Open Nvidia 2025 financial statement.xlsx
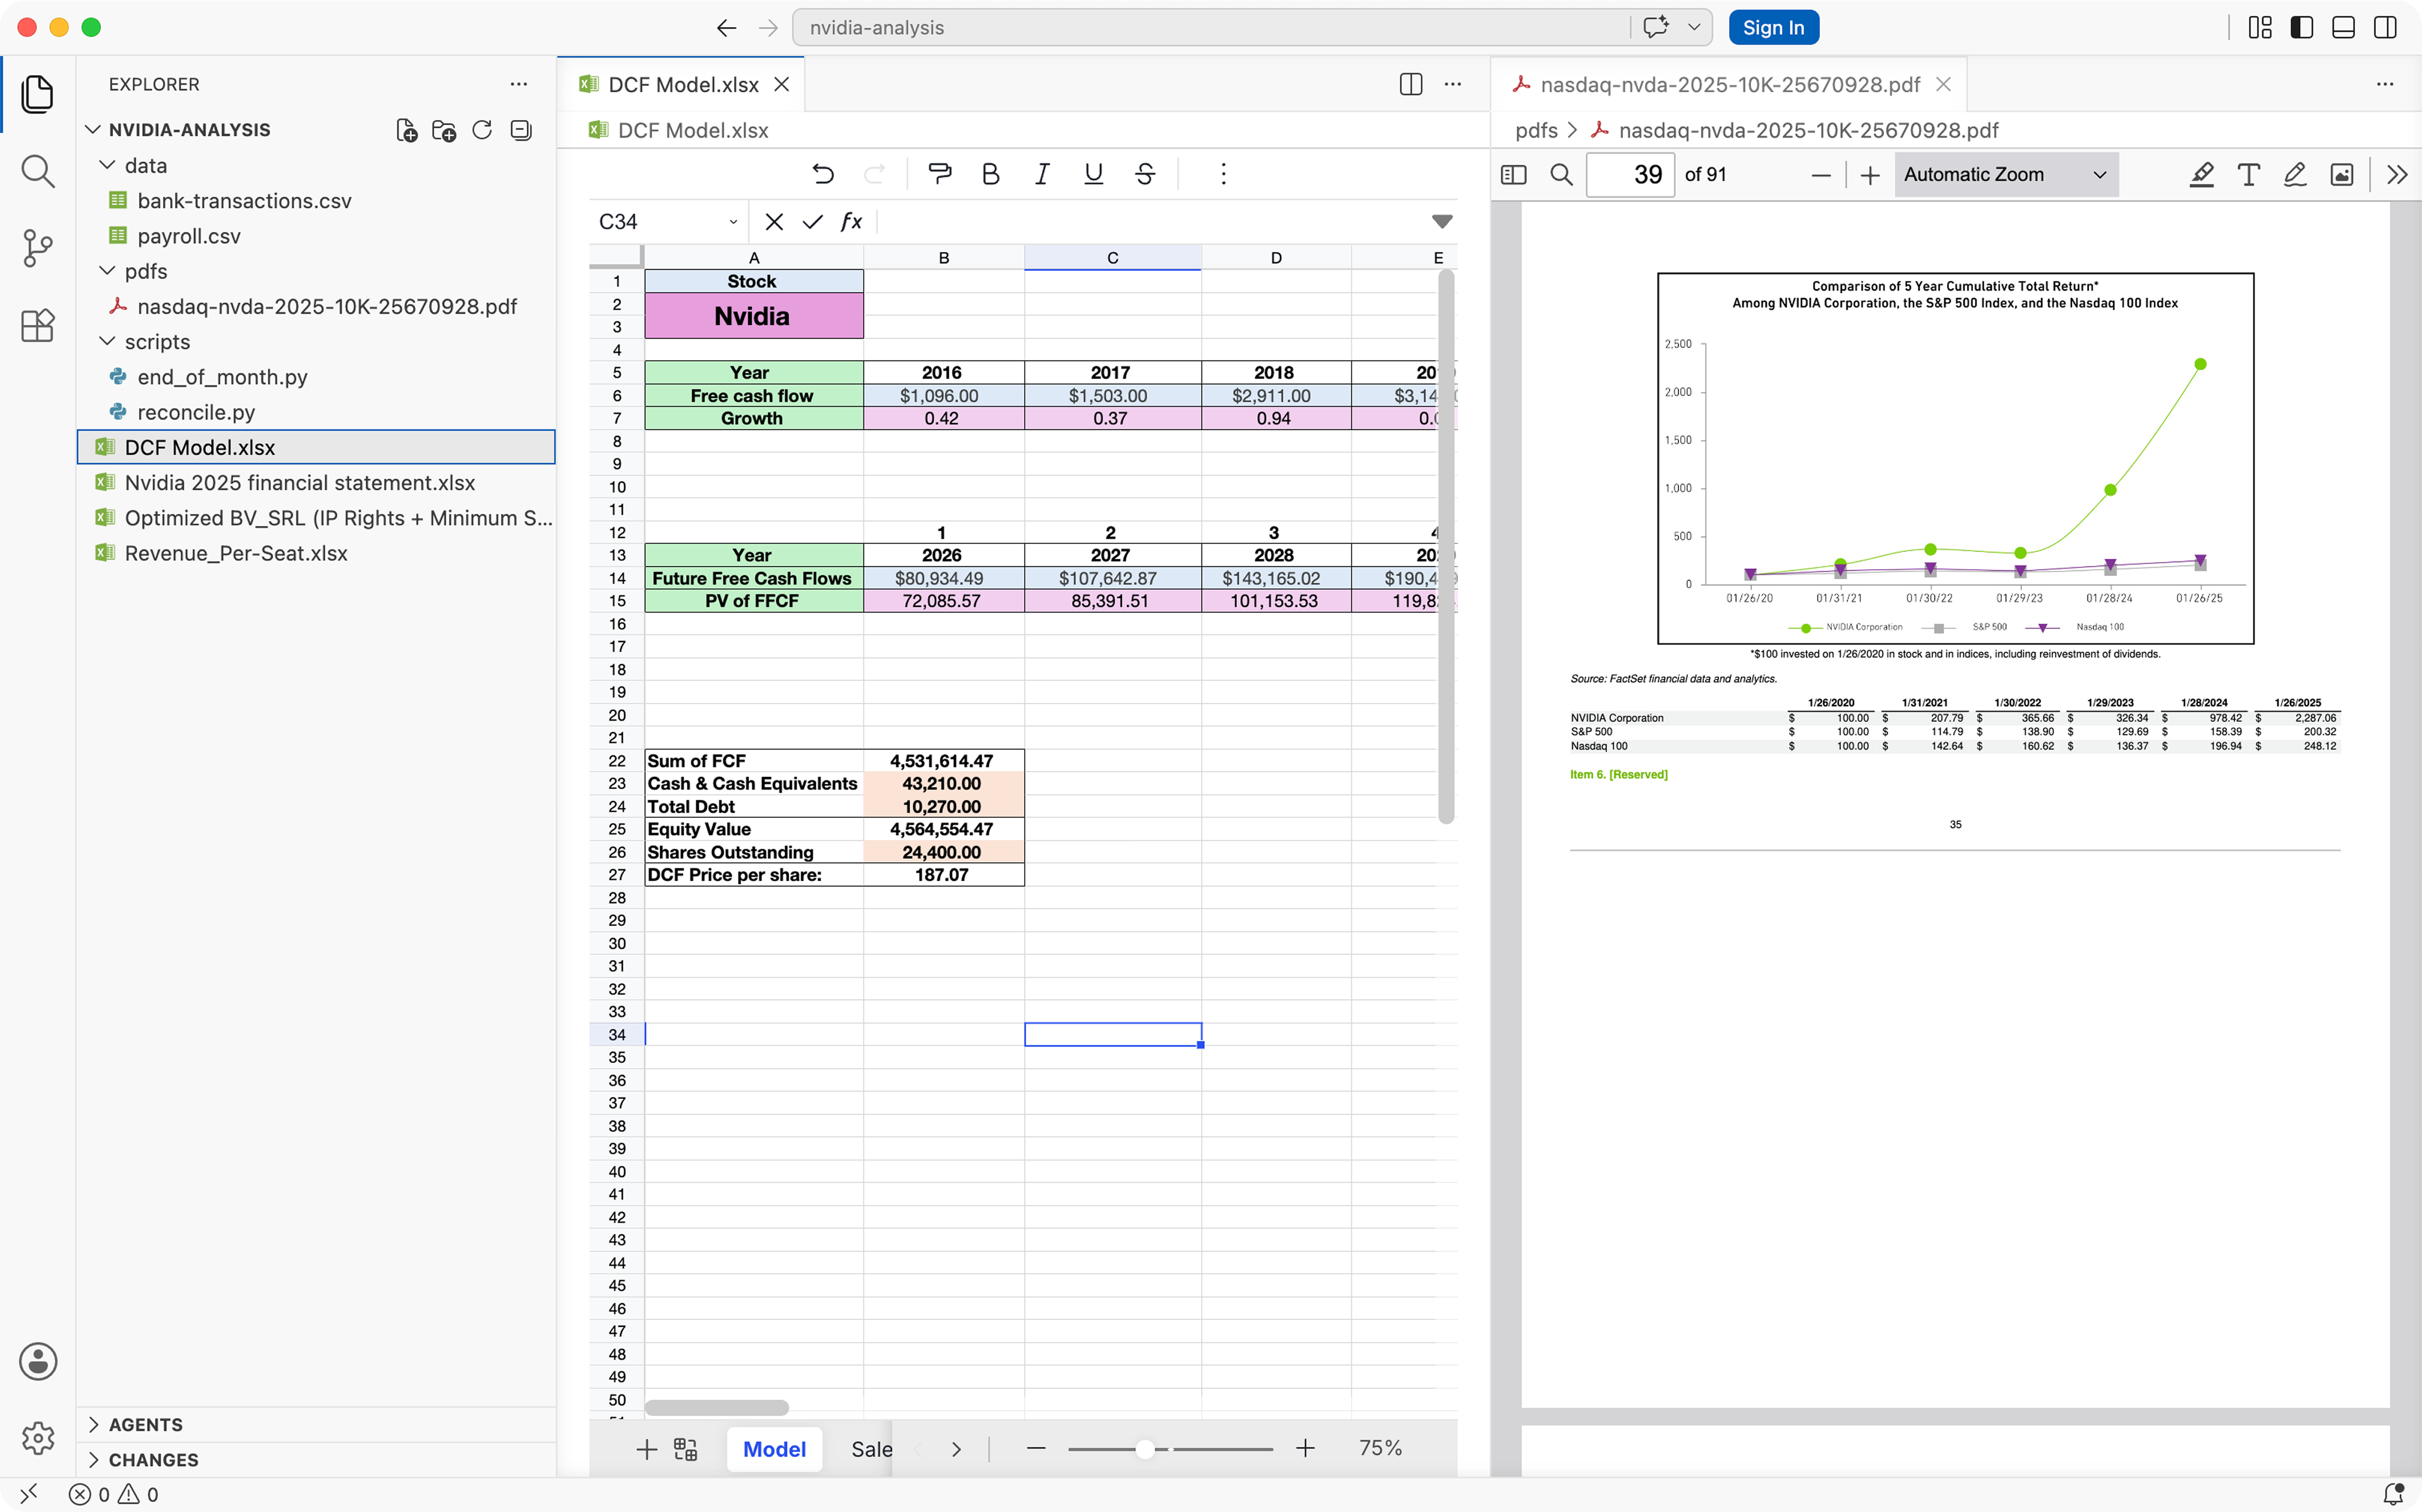Screen dimensions: 2422x1512 (x=299, y=483)
